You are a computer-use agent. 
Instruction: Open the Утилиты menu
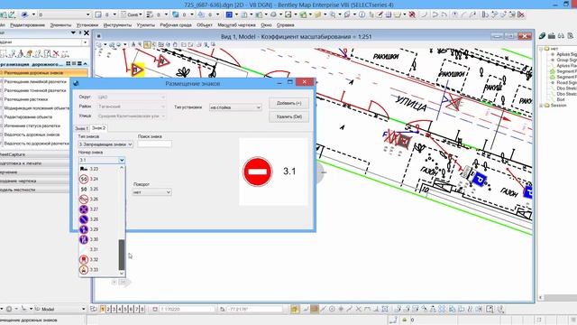(x=146, y=25)
